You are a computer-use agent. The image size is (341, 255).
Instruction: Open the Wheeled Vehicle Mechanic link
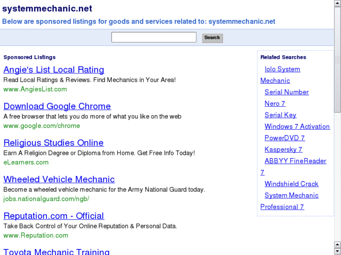(x=59, y=179)
